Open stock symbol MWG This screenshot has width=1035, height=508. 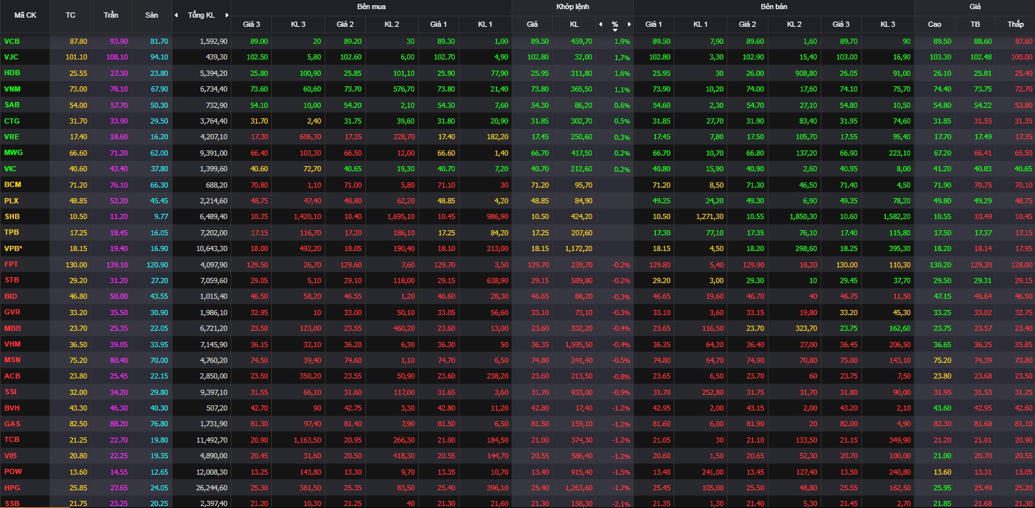[13, 152]
